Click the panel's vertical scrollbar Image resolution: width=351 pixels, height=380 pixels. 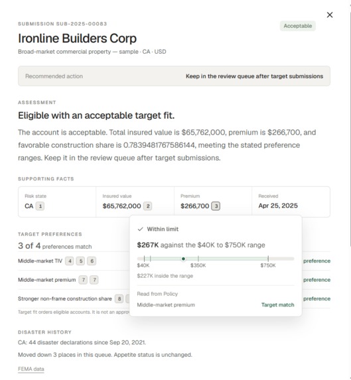pyautogui.click(x=350, y=129)
